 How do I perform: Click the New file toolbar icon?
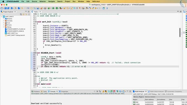2,8
